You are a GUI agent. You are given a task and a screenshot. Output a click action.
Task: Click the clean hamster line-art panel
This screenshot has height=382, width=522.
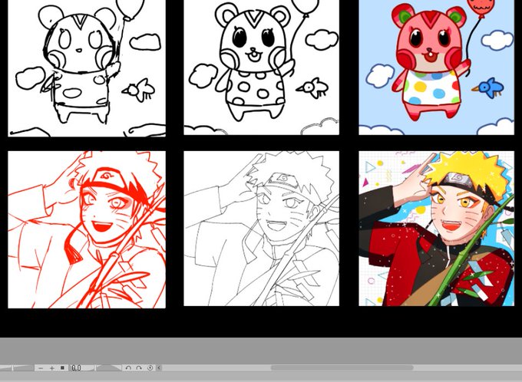click(x=261, y=68)
